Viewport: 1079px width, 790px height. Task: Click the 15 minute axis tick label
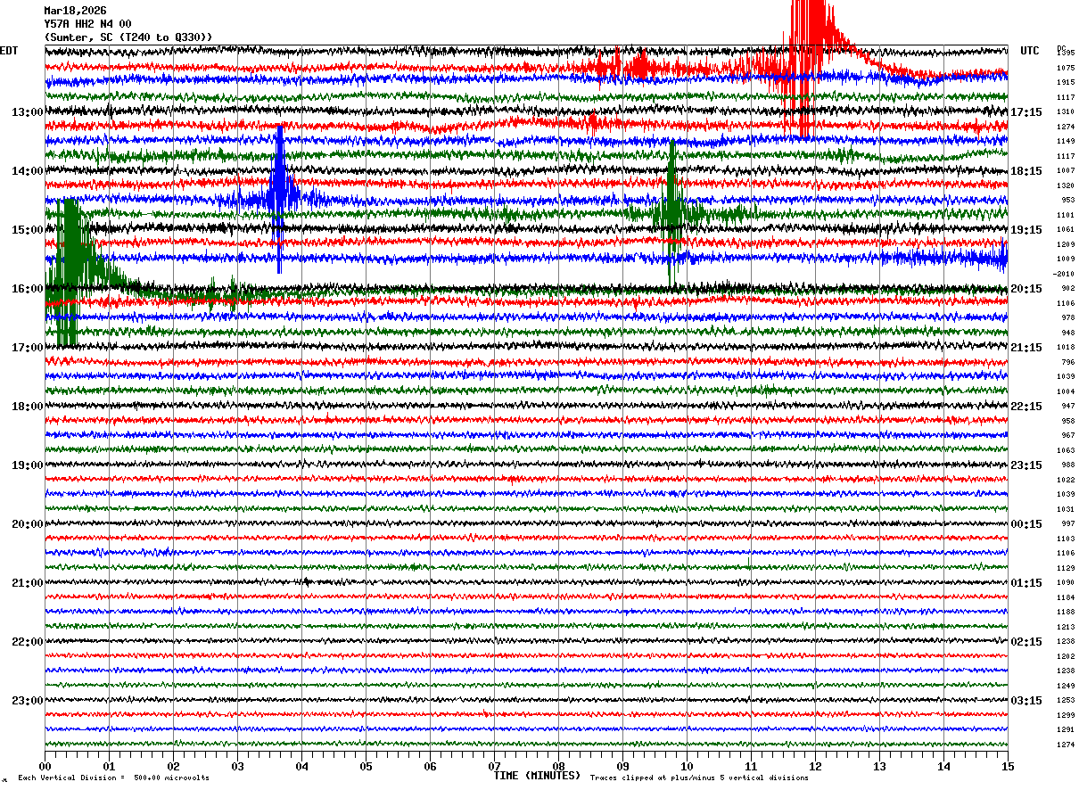(1007, 766)
